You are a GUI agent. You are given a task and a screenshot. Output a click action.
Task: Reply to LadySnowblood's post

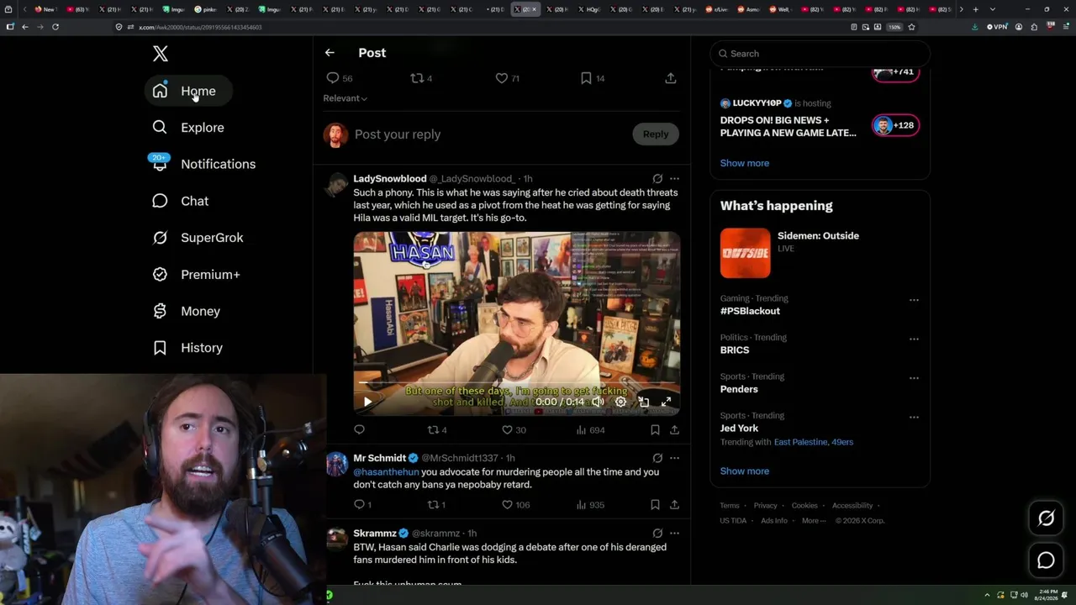click(x=359, y=430)
